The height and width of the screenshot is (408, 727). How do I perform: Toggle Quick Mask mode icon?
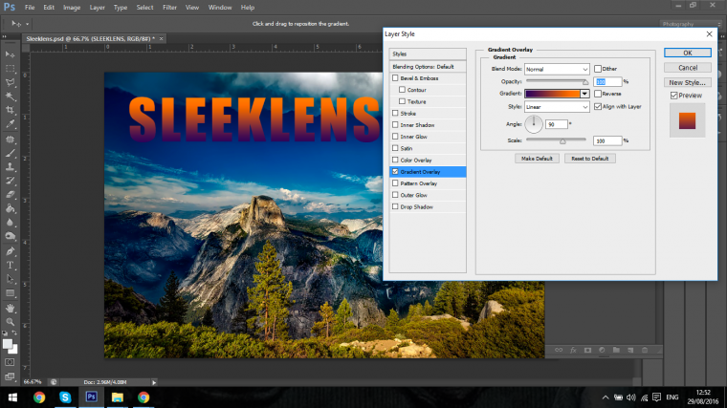10,362
